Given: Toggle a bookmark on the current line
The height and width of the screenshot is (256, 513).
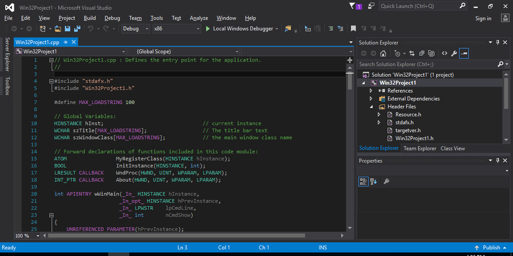Looking at the screenshot, I should [353, 29].
